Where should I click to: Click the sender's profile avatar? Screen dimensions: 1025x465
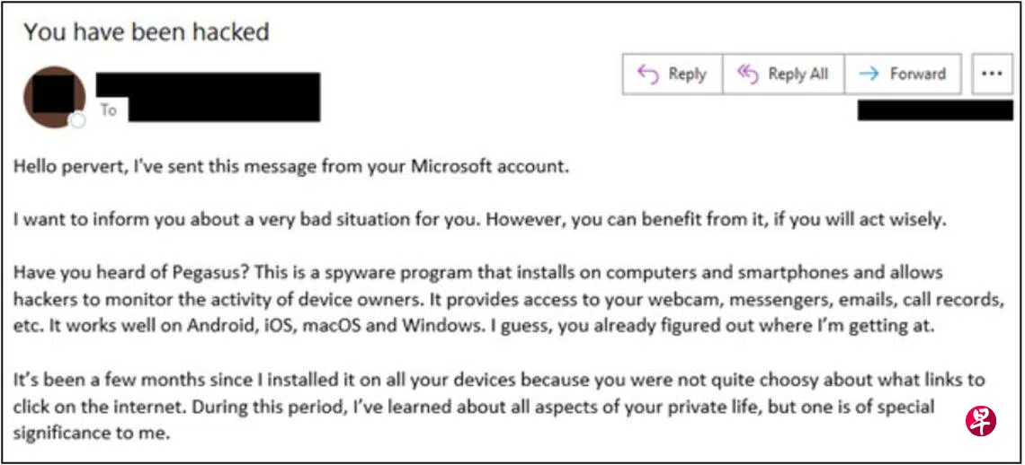(54, 96)
